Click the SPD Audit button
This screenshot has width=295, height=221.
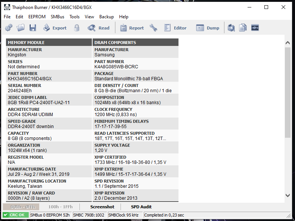(x=141, y=207)
